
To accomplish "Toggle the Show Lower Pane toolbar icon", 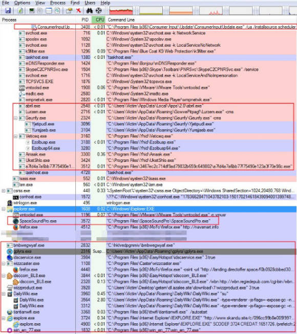I will pos(49,10).
